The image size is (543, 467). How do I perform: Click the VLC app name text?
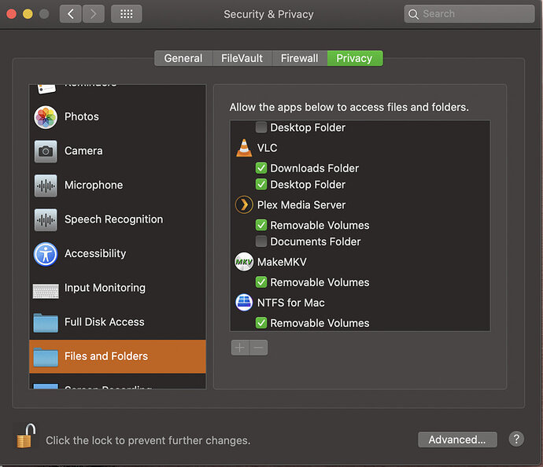click(x=267, y=148)
